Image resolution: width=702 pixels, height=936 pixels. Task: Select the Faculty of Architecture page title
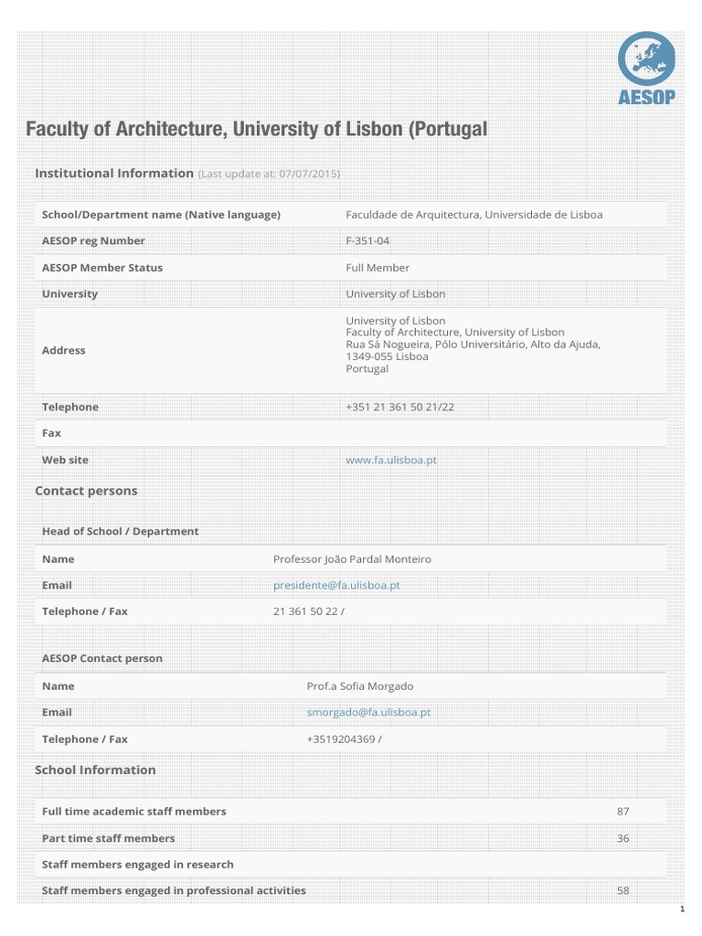(256, 130)
